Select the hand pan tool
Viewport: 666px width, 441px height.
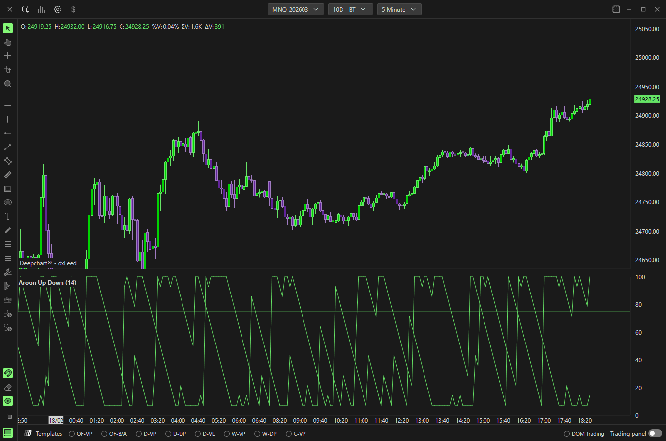[x=8, y=42]
